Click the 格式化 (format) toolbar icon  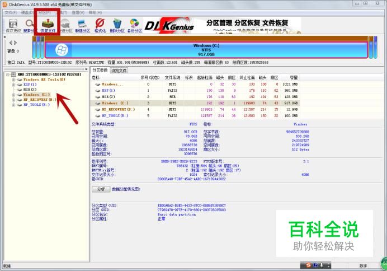(x=100, y=24)
